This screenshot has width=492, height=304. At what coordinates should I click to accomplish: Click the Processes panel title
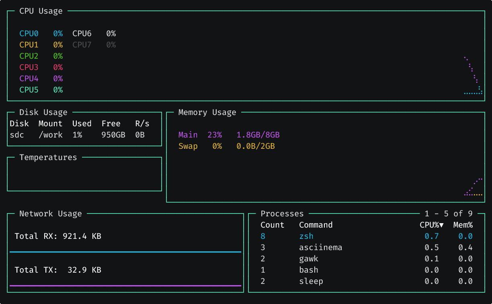(x=282, y=214)
